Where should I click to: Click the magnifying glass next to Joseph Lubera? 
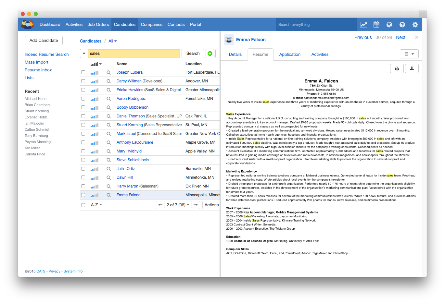[x=108, y=72]
